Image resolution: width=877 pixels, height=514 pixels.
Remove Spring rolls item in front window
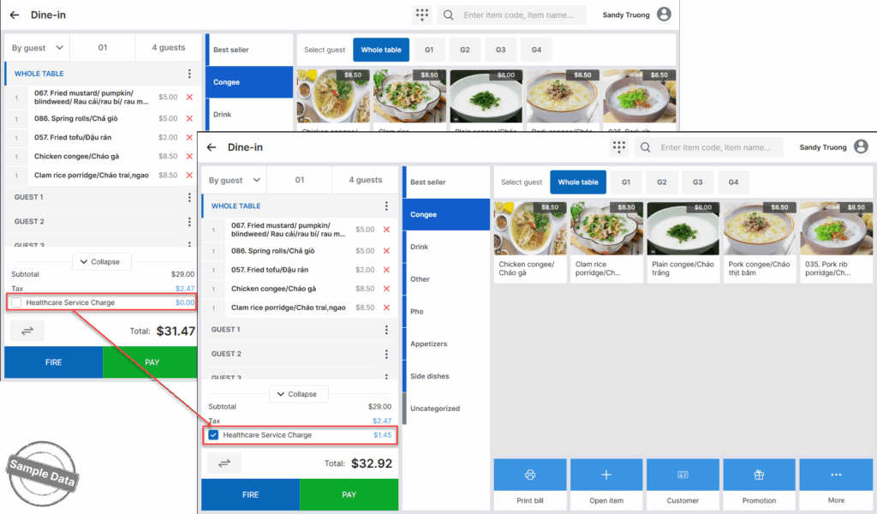386,251
